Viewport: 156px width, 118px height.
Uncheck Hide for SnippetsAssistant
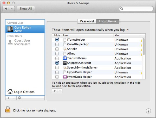point(57,63)
